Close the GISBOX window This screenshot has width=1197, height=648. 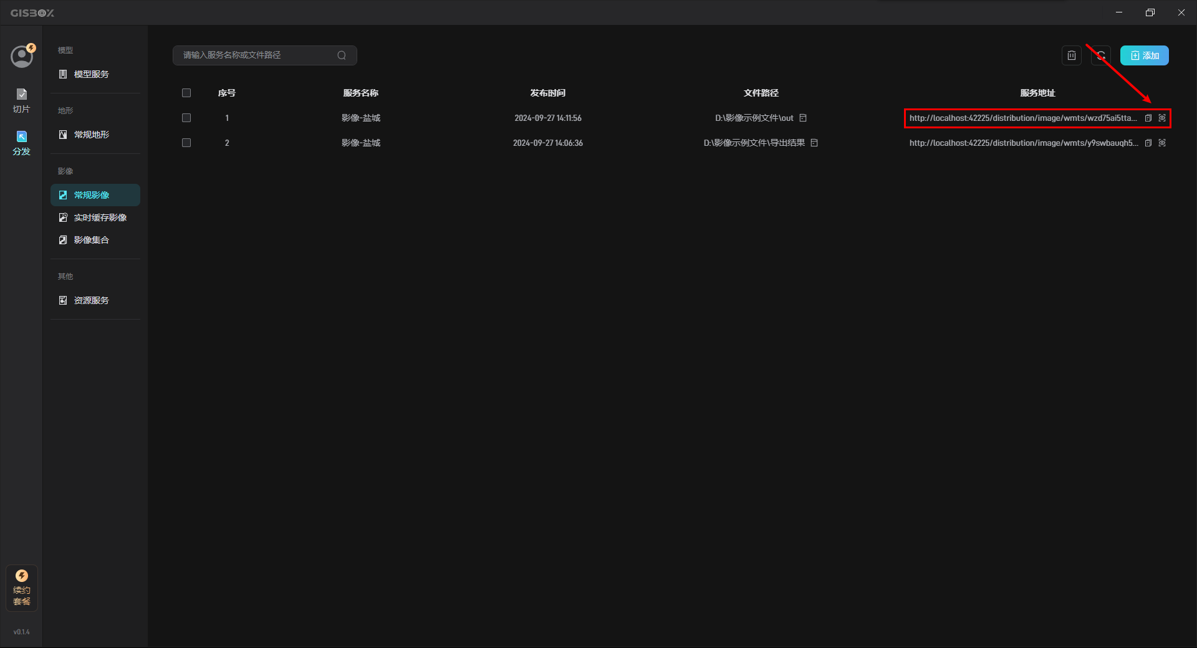[x=1181, y=12]
